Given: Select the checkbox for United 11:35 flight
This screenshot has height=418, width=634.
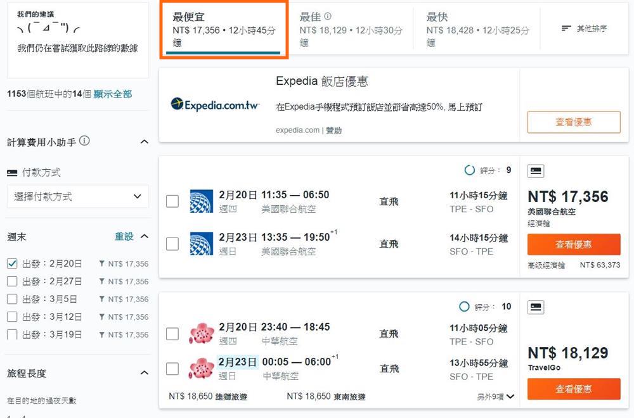Looking at the screenshot, I should click(x=172, y=201).
